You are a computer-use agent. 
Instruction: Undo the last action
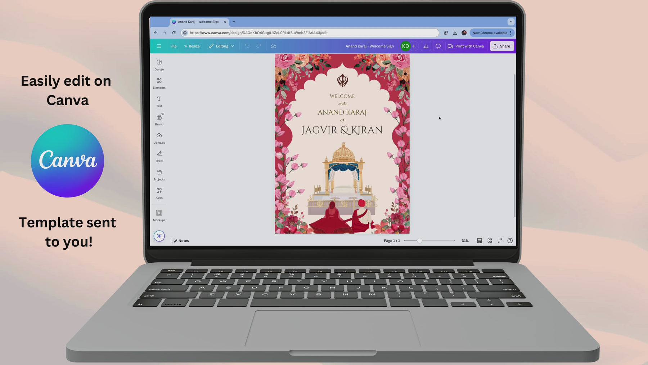point(247,46)
